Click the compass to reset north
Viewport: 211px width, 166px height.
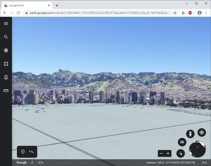click(181, 153)
